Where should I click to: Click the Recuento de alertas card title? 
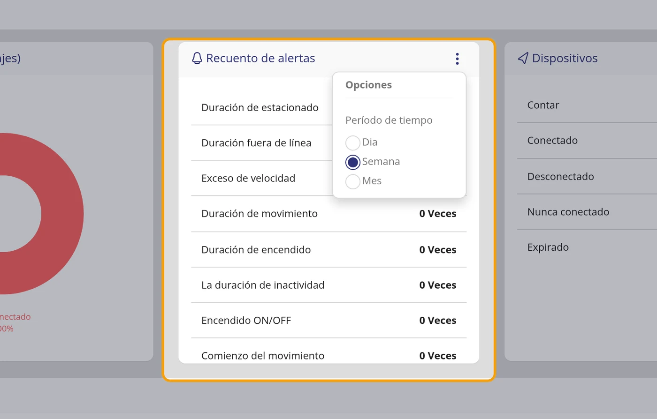tap(260, 58)
